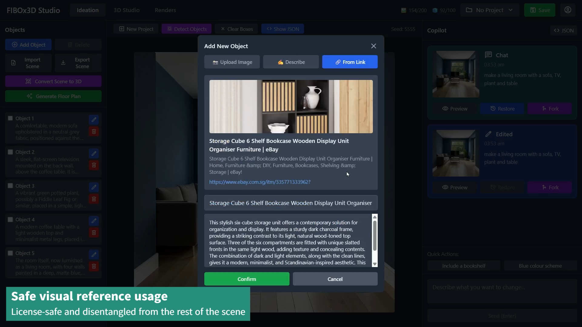The image size is (582, 327).
Task: Click the trash icon for Object 5
Action: point(94,266)
